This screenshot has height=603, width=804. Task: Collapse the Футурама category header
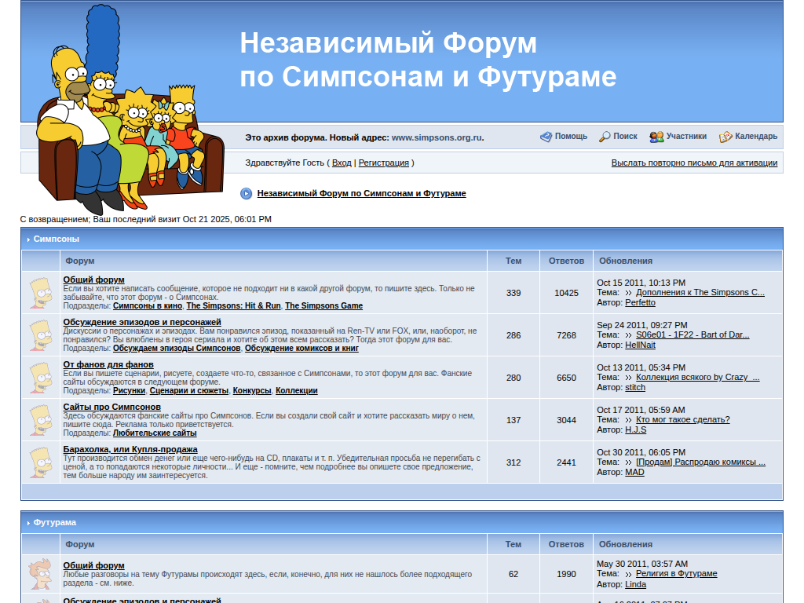[x=29, y=523]
